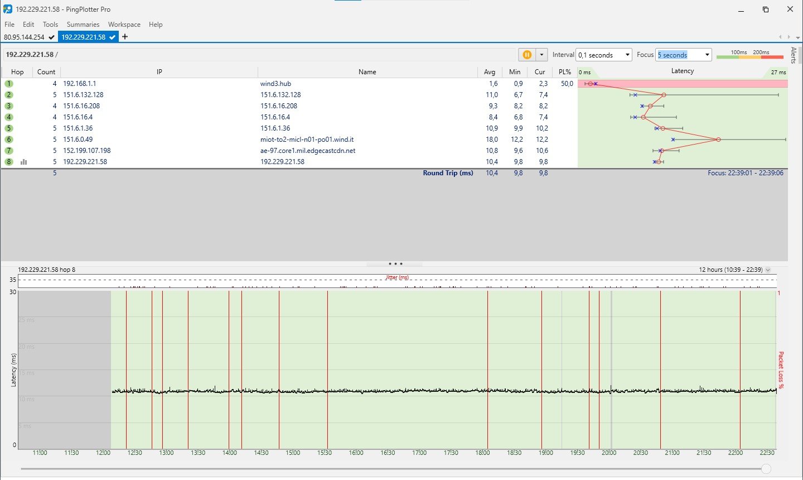
Task: Click the three-dot panel splitter handle
Action: click(395, 264)
